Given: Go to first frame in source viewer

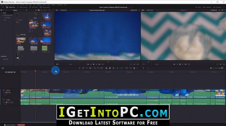Looking at the screenshot, I should [88, 64].
